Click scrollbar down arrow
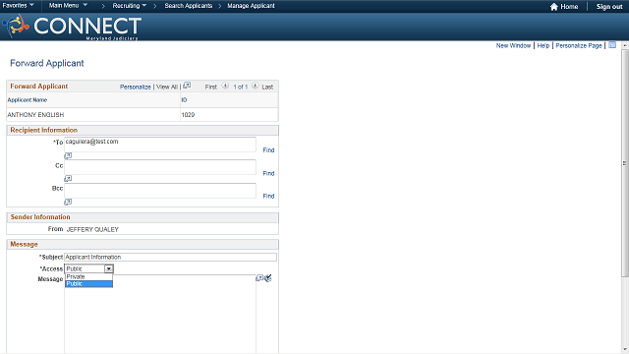The height and width of the screenshot is (354, 629). coord(625,350)
